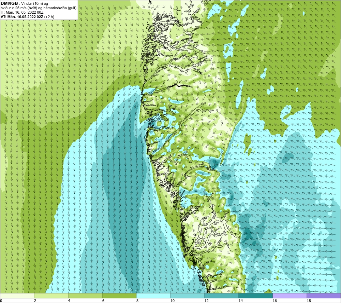Click the DMI/IGB title text
The image size is (341, 303).
[x=9, y=3]
